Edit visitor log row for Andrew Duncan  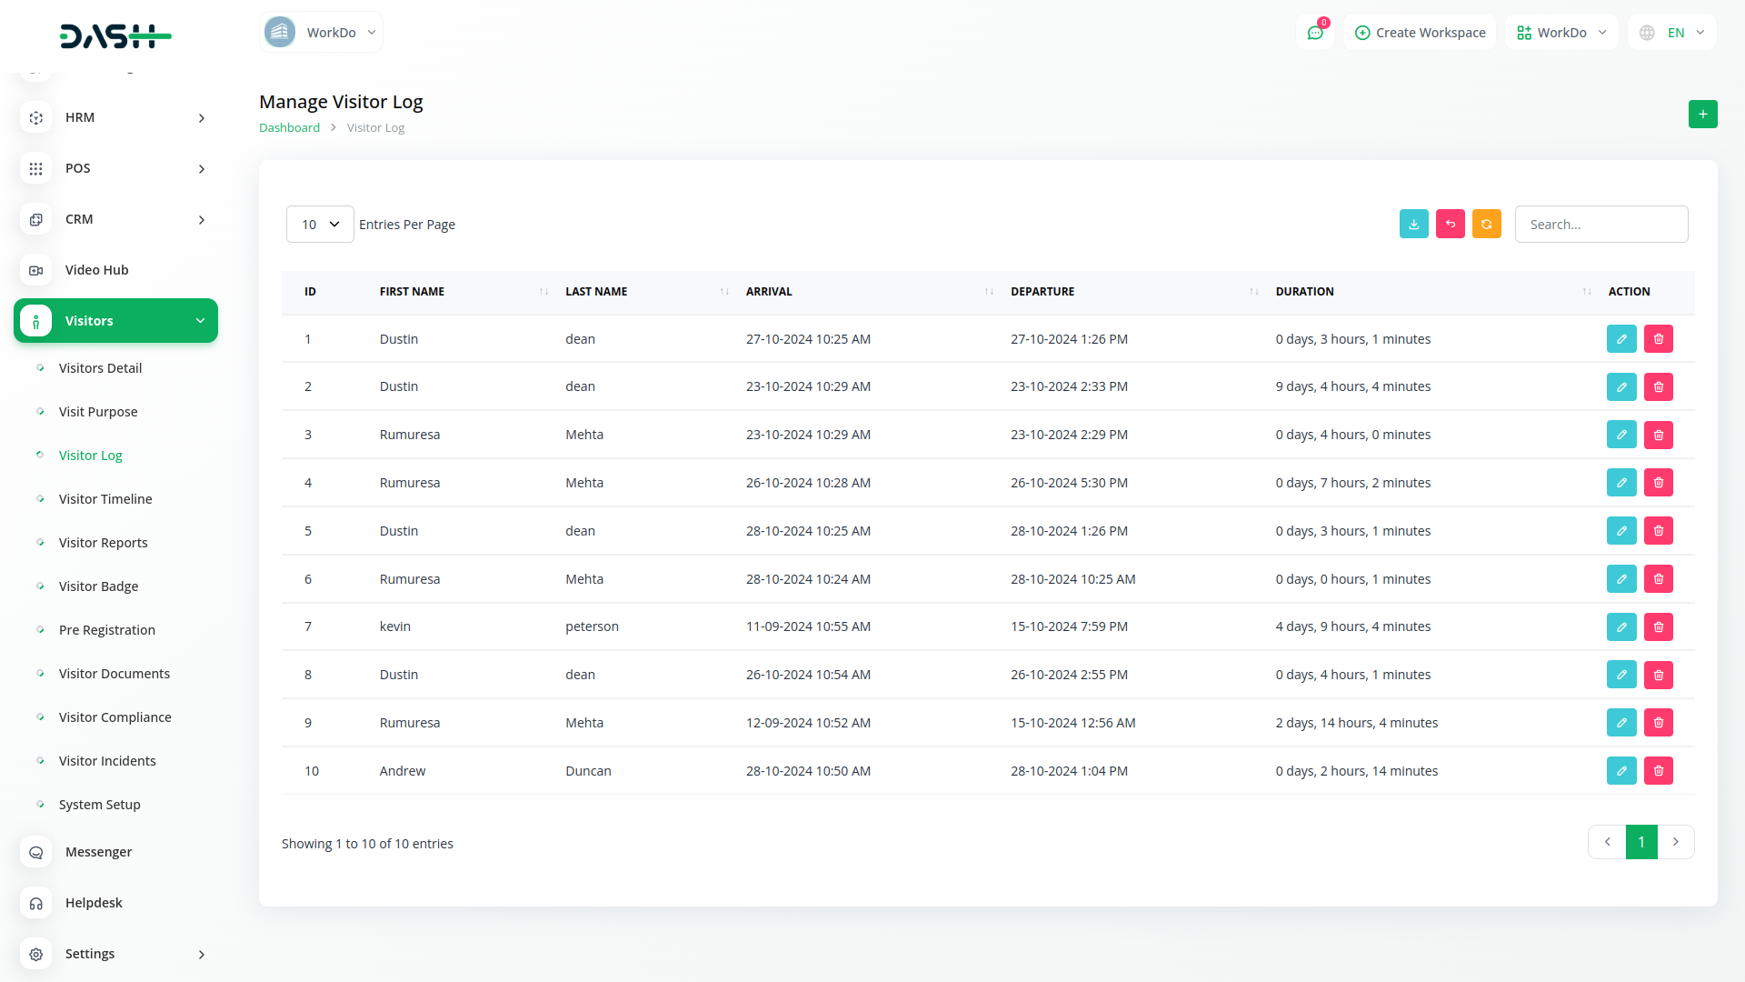pyautogui.click(x=1620, y=771)
